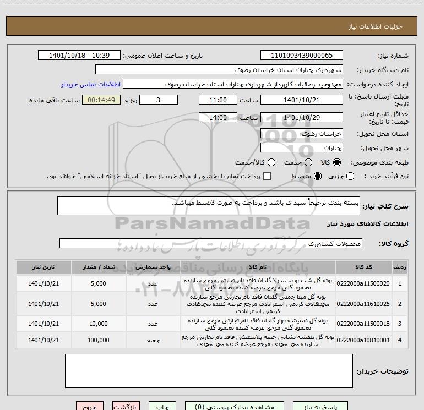Click the 10,000 quantity cell
This screenshot has width=424, height=410.
coord(99,324)
